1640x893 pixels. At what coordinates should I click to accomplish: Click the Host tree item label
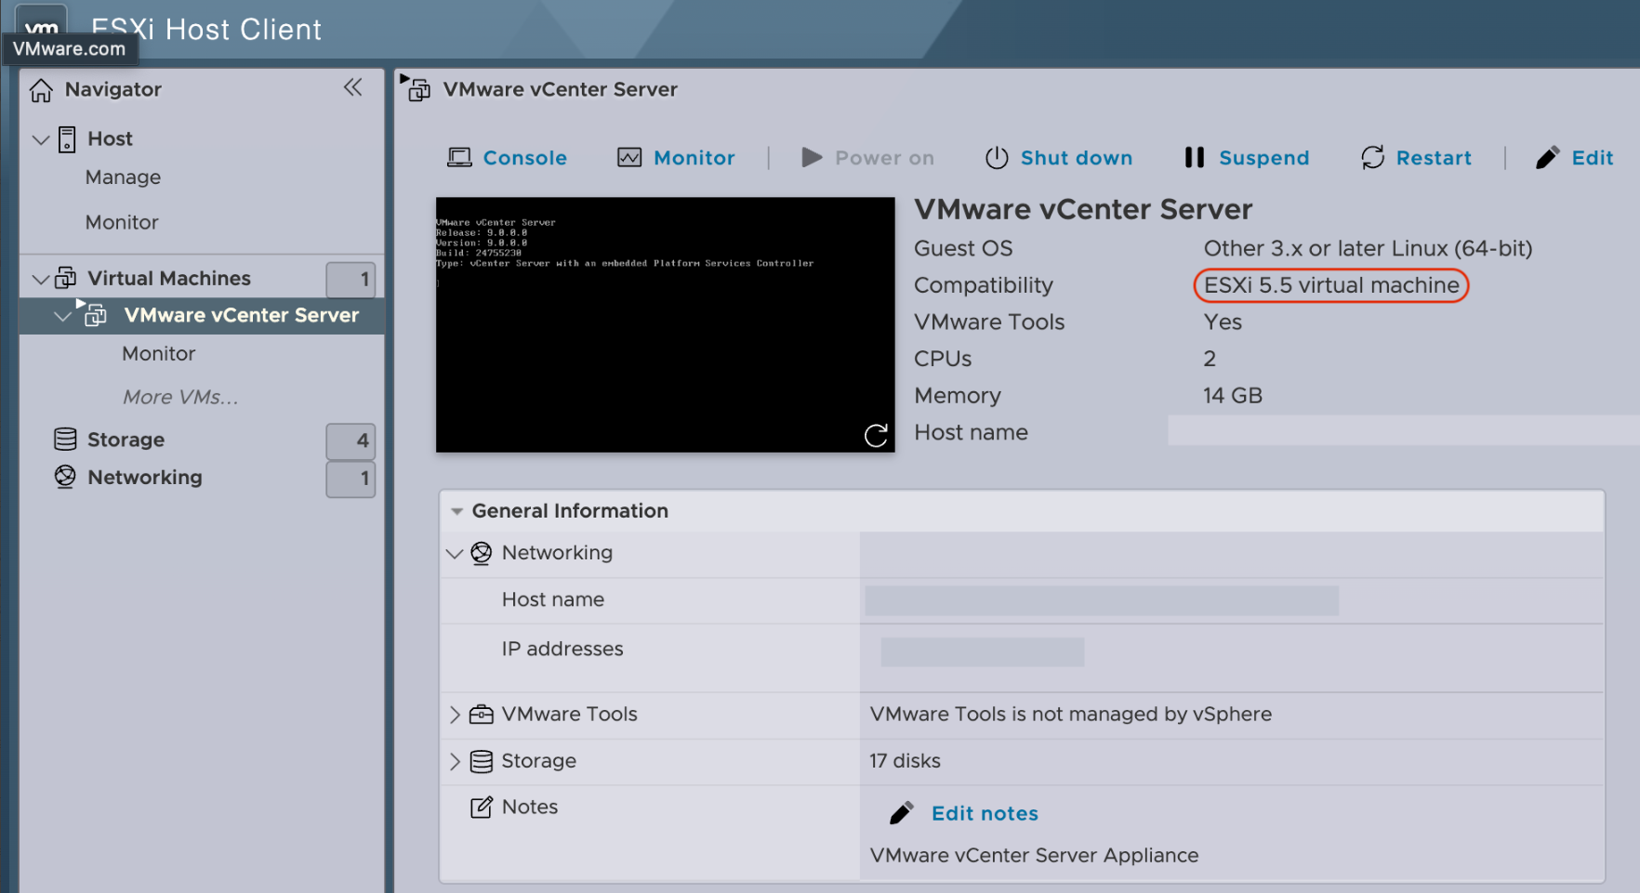pos(110,138)
